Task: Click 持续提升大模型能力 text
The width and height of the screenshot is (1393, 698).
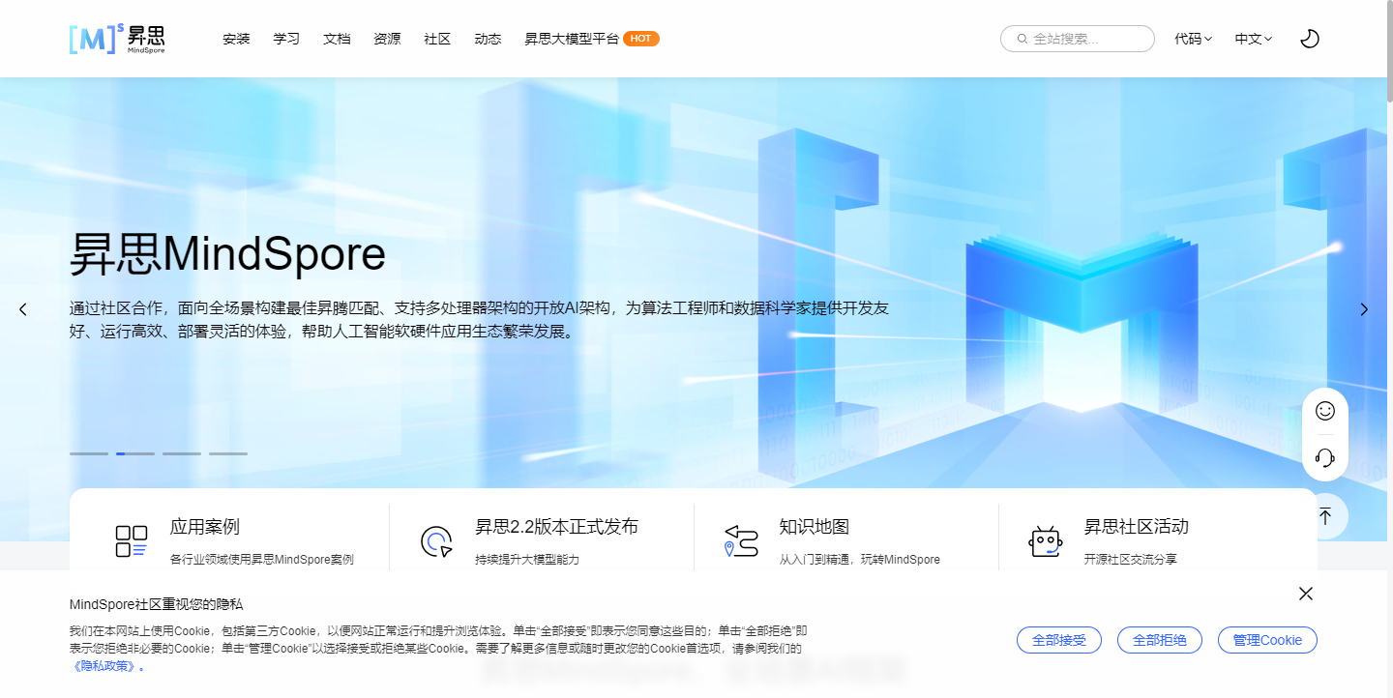Action: pos(526,559)
